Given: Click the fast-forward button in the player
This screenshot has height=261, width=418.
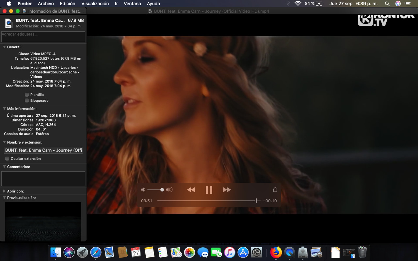Looking at the screenshot, I should (x=227, y=190).
